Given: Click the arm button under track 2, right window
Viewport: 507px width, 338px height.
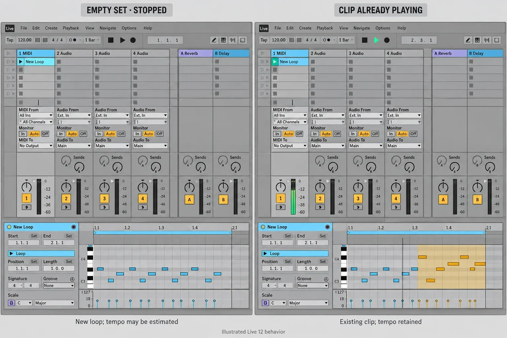Looking at the screenshot, I should tap(320, 207).
